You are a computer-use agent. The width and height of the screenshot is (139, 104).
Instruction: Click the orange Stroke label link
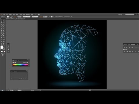15,17
